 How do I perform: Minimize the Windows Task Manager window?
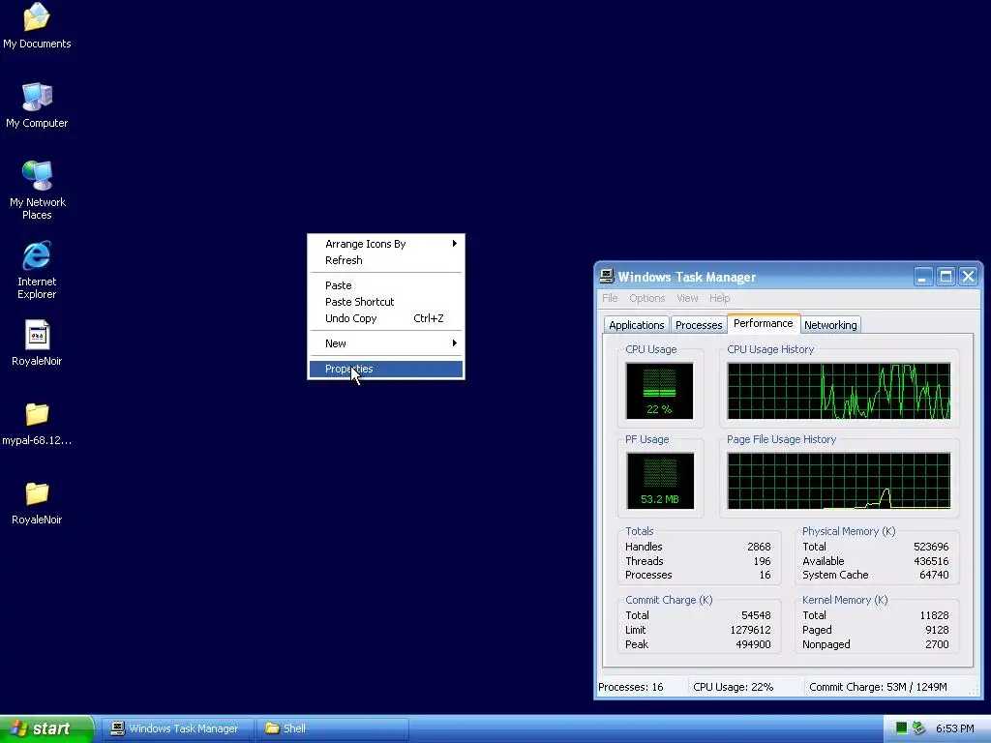922,276
